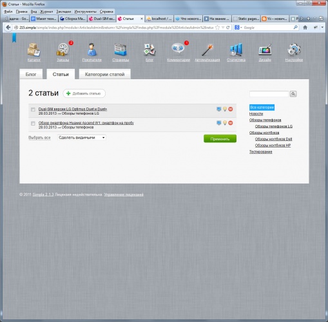Click the green Применить button

[x=220, y=138]
